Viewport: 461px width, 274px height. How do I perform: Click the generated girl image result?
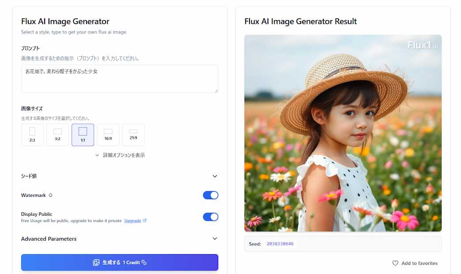tap(343, 133)
